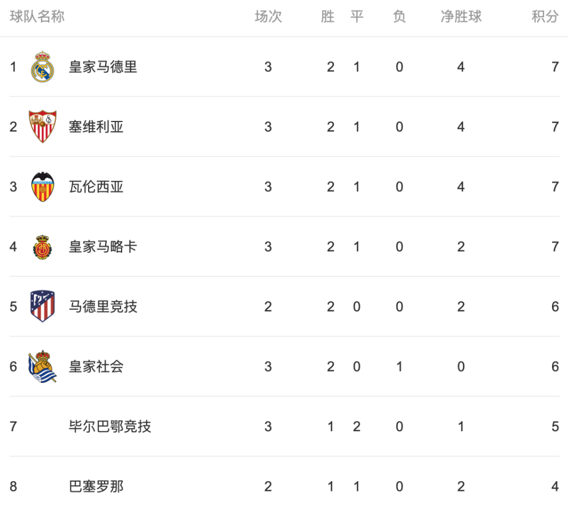Select 毕尔巴鄂竞技 in seventh place
This screenshot has height=505, width=568.
click(110, 427)
